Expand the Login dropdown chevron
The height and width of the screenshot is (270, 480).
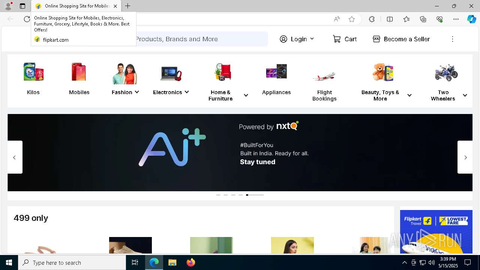tap(312, 39)
